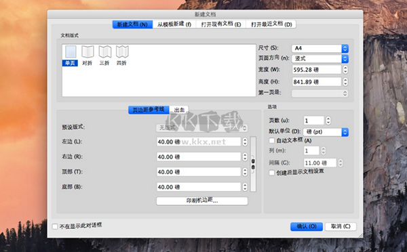Click the 确认 (O) button
The image size is (407, 252).
(307, 226)
